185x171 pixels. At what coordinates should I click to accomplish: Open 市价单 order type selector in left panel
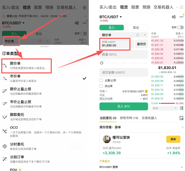click(27, 41)
